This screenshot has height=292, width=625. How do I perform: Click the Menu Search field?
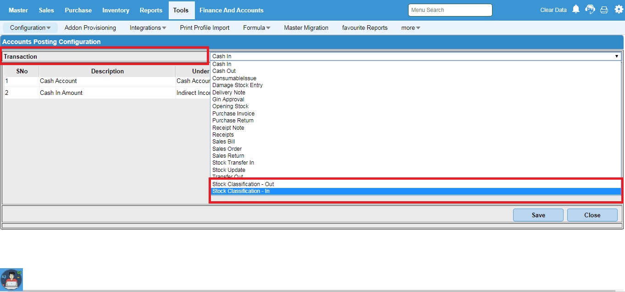(450, 10)
